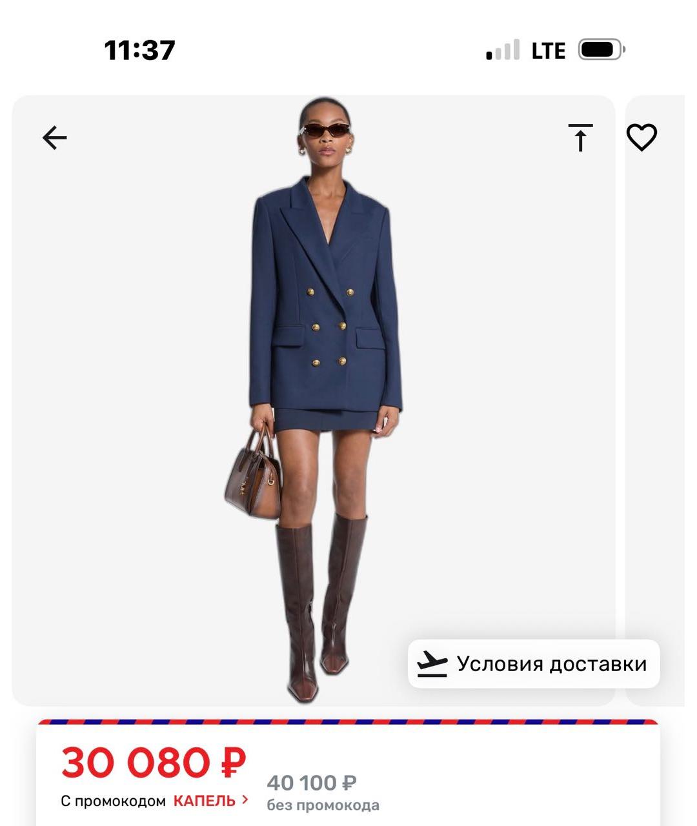Expand promo details via chevron after КАПЕЛЬ

tap(245, 800)
